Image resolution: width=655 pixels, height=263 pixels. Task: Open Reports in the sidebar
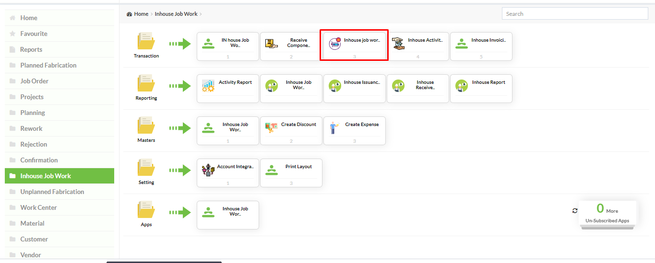[x=60, y=49]
